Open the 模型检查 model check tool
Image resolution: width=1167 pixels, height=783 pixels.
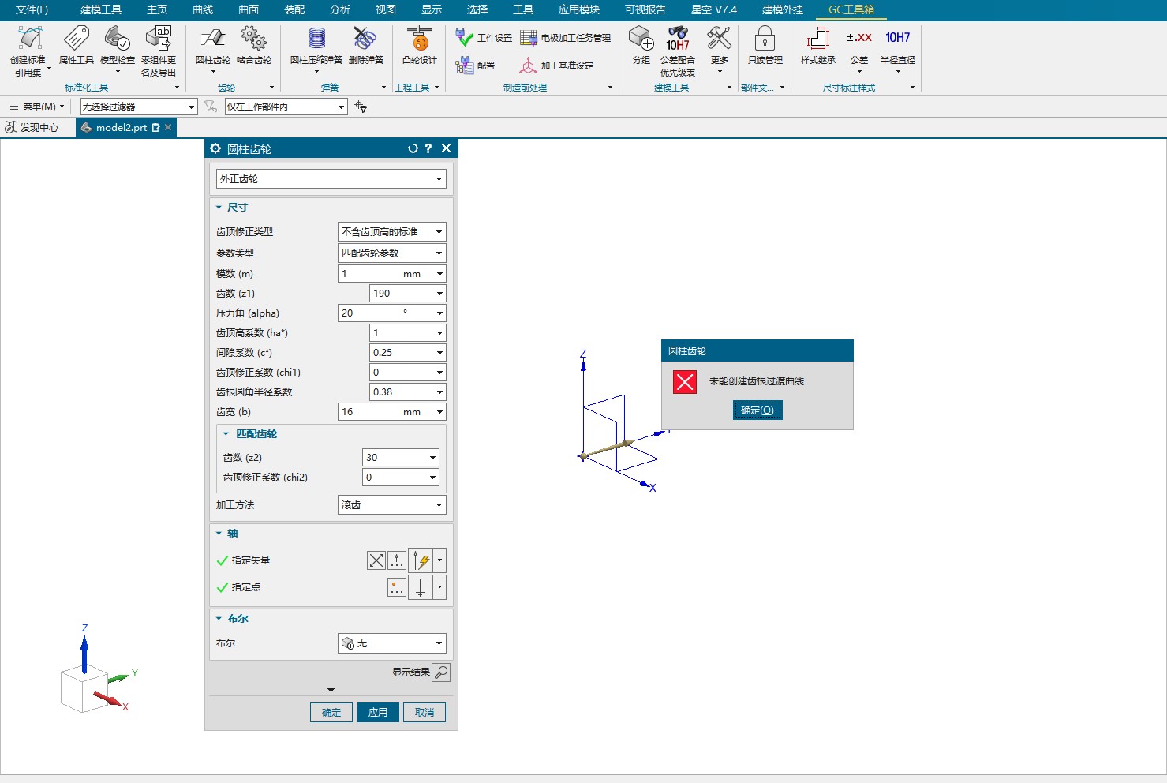[x=117, y=39]
